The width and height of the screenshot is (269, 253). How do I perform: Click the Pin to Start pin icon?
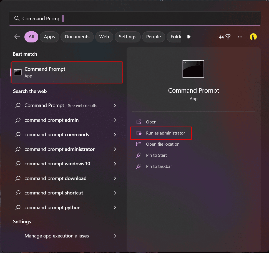pyautogui.click(x=139, y=155)
